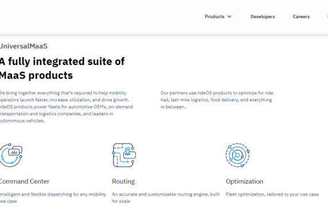The height and width of the screenshot is (209, 328).
Task: Open the Products dropdown menu
Action: [218, 17]
